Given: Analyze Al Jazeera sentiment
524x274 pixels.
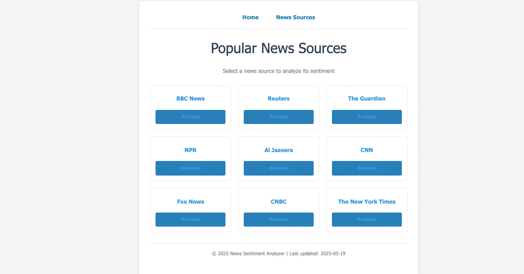Looking at the screenshot, I should pyautogui.click(x=279, y=168).
